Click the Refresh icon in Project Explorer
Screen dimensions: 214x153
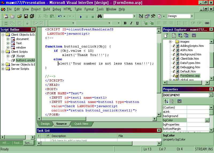pyautogui.click(x=174, y=35)
